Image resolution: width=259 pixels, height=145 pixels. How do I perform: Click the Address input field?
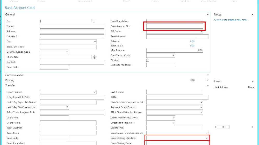coord(72,31)
